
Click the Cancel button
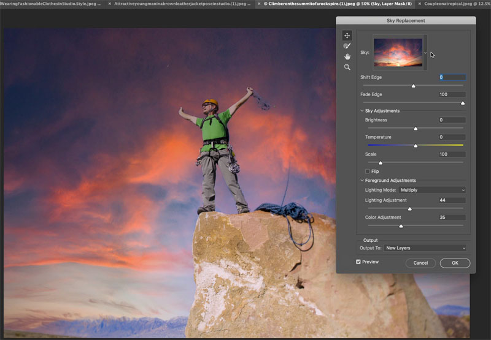(x=420, y=263)
